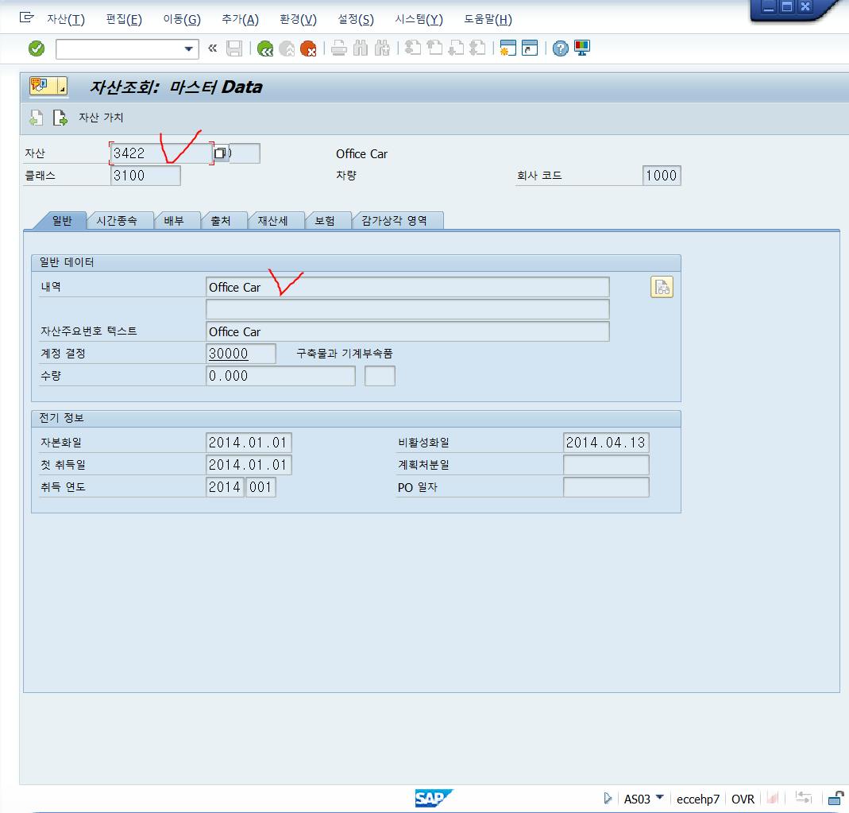Click the 자산 가치 button
The height and width of the screenshot is (813, 849).
101,118
